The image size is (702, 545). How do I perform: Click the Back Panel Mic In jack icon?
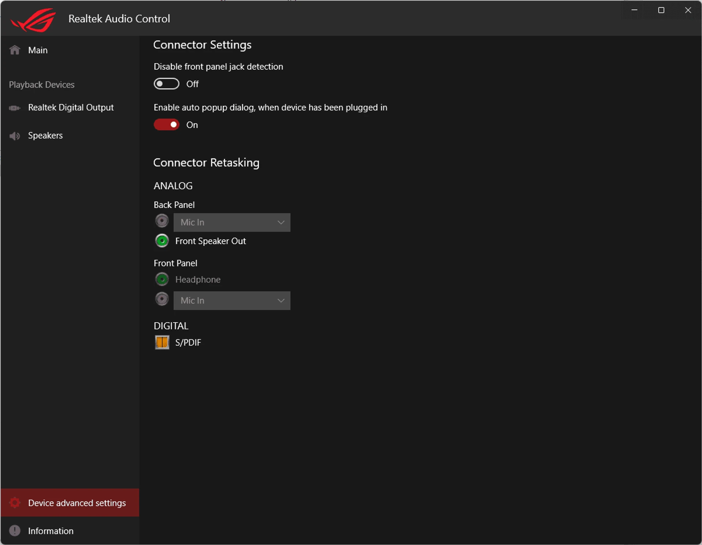(162, 221)
